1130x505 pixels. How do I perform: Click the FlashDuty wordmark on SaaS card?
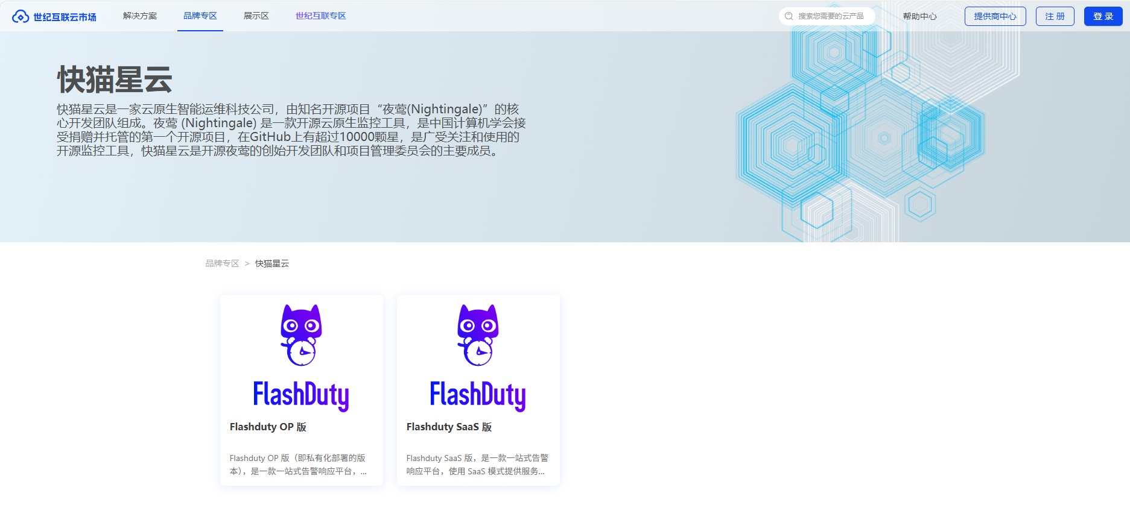478,395
